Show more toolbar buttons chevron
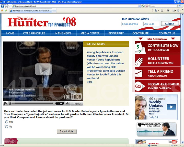The height and width of the screenshot is (147, 184). (183, 9)
